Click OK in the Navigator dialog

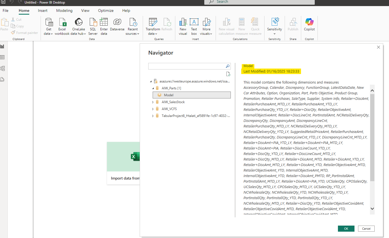pyautogui.click(x=346, y=229)
